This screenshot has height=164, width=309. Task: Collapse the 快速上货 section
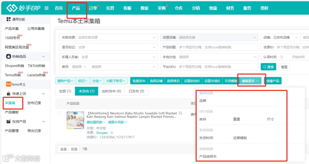[43, 94]
